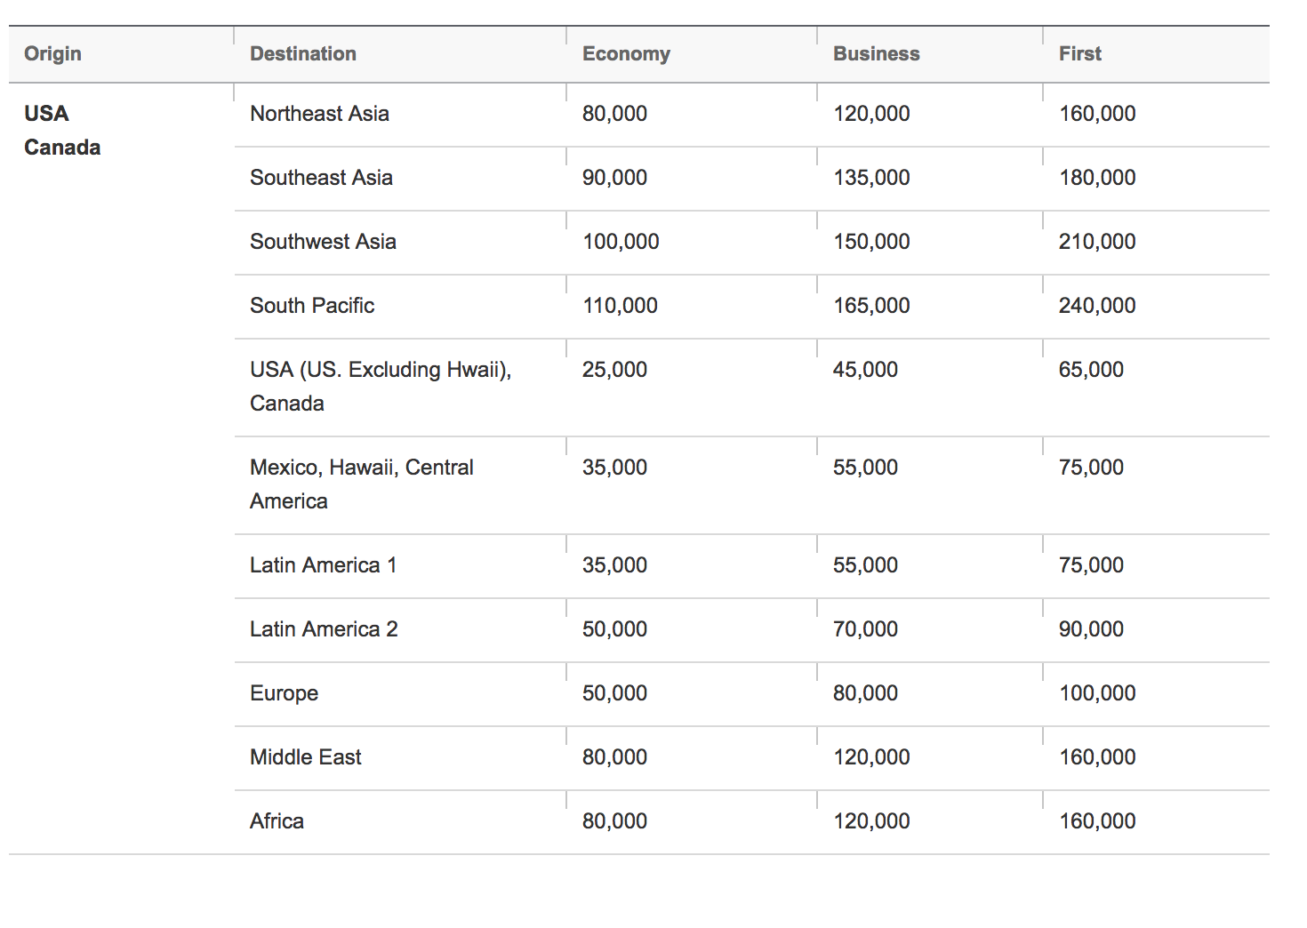Select Middle East economy value 80,000
Screen dimensions: 1307x928
point(614,757)
